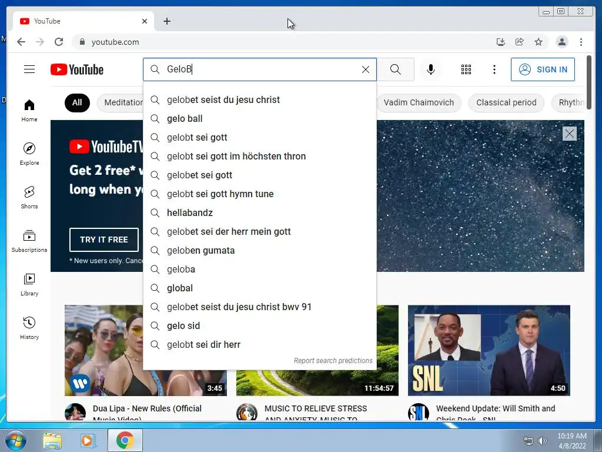Choose suggestion hellabandz
602x452 pixels.
pos(260,212)
